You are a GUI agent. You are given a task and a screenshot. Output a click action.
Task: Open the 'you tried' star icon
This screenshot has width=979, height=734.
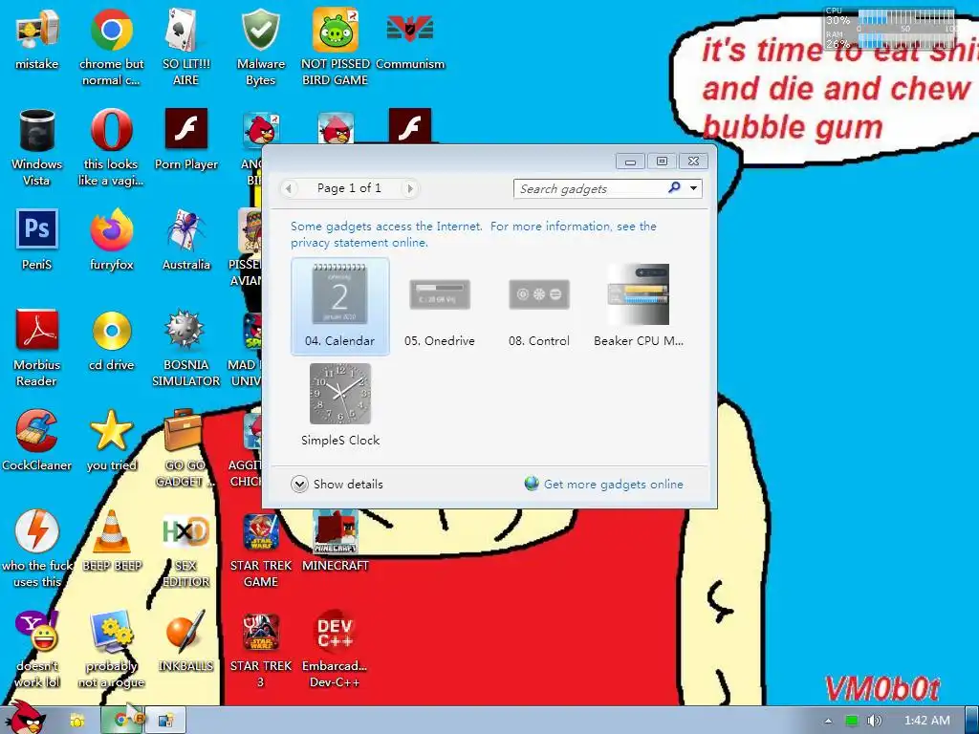[x=111, y=441]
